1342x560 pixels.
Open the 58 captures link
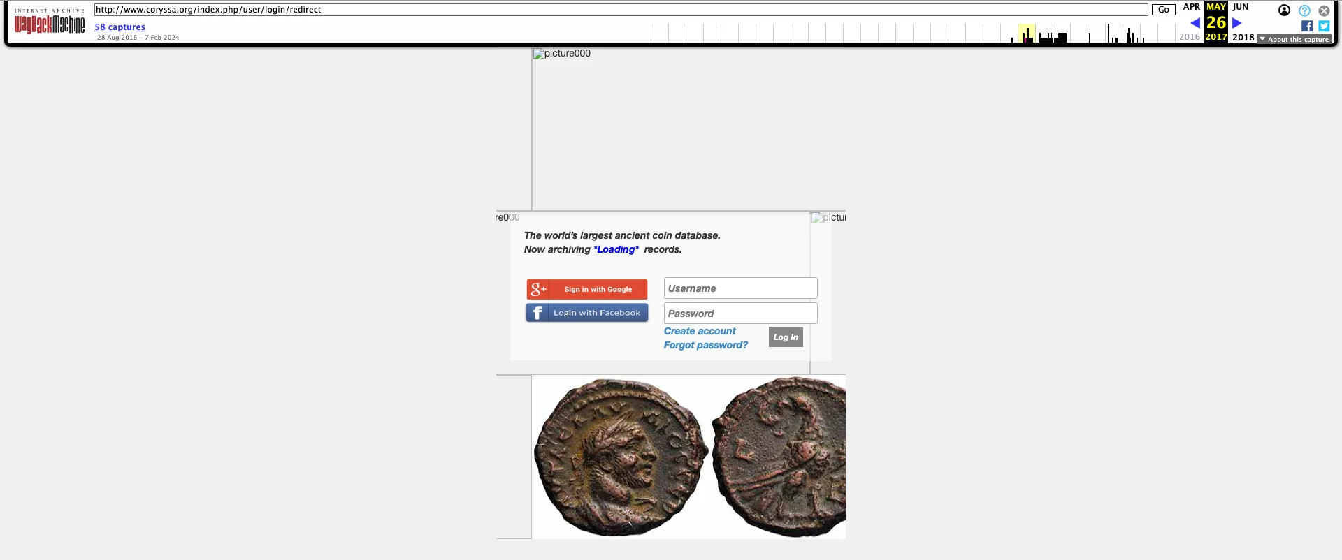120,27
